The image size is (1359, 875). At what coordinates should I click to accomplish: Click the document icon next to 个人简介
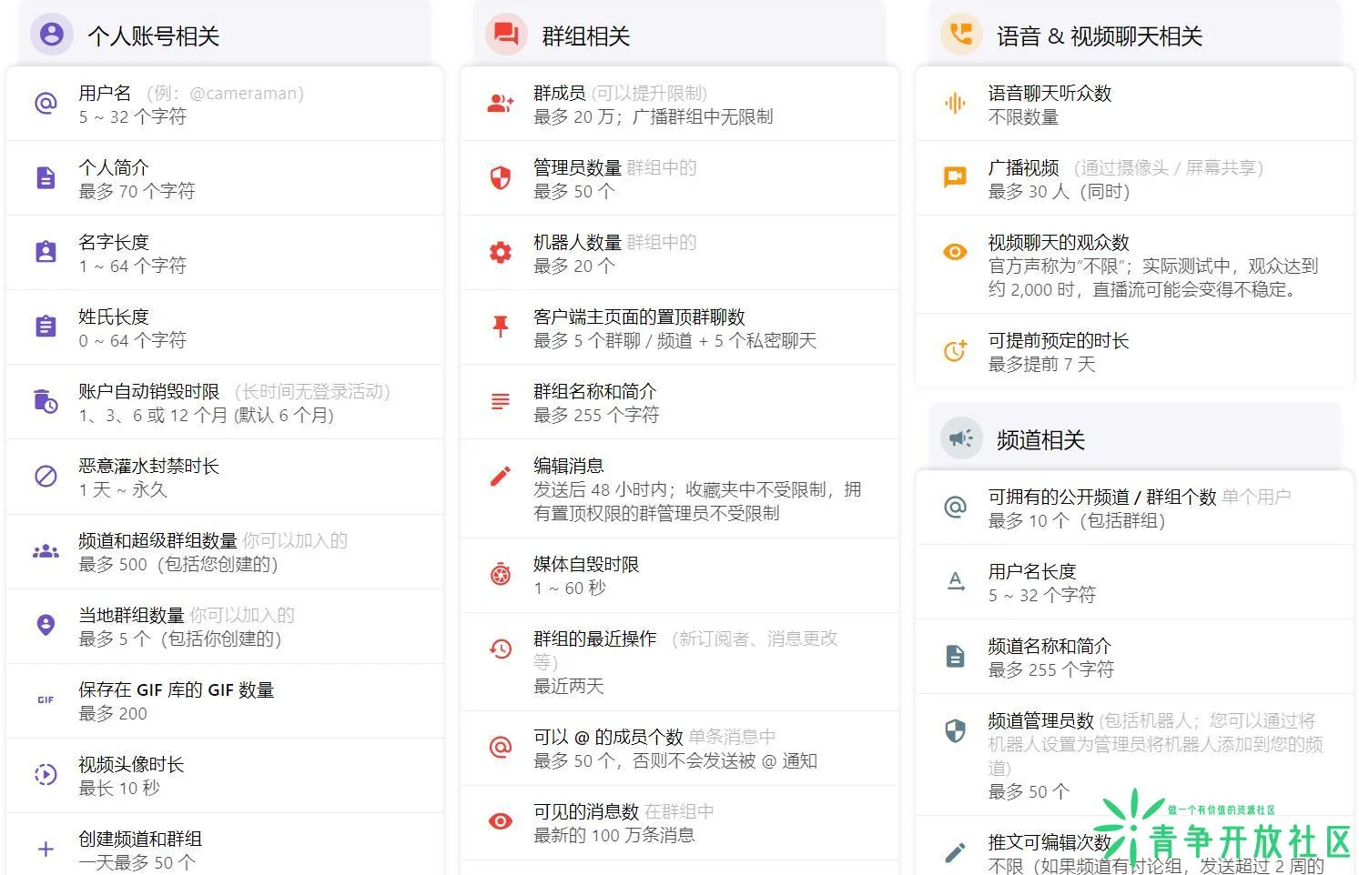tap(46, 177)
